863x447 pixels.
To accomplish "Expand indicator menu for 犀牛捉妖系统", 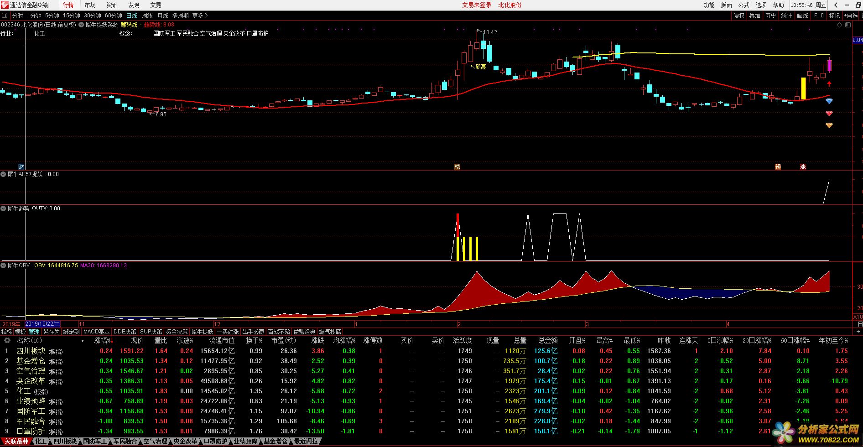I will (x=81, y=25).
